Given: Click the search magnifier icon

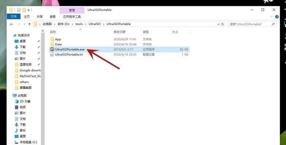Looking at the screenshot, I should pyautogui.click(x=273, y=24).
